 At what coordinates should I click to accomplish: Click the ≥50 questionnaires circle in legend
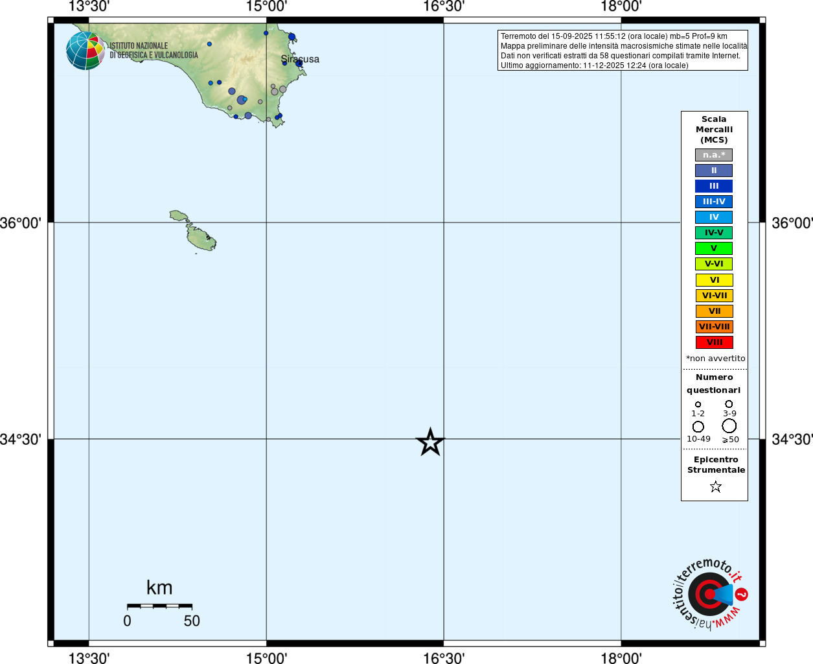click(729, 426)
